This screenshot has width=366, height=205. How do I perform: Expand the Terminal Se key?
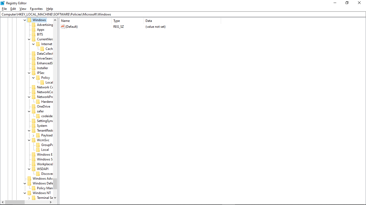(x=29, y=198)
